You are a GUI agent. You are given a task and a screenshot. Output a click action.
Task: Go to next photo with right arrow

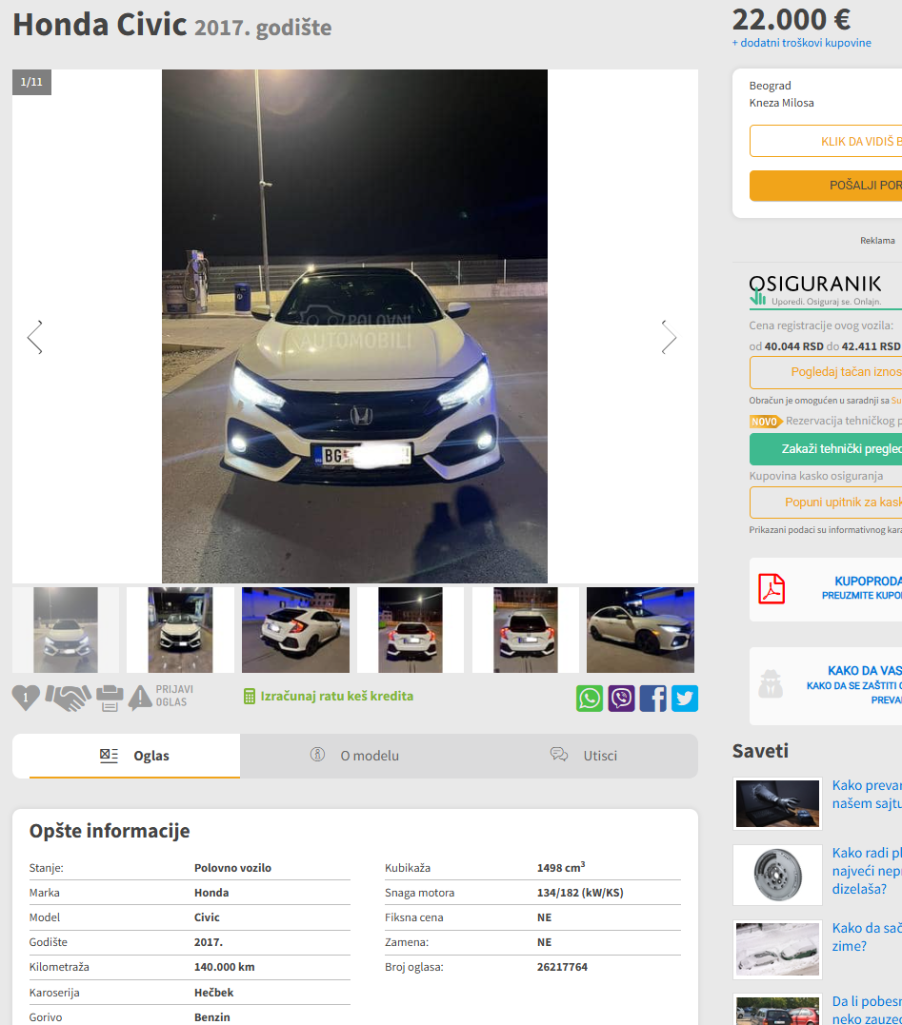669,337
